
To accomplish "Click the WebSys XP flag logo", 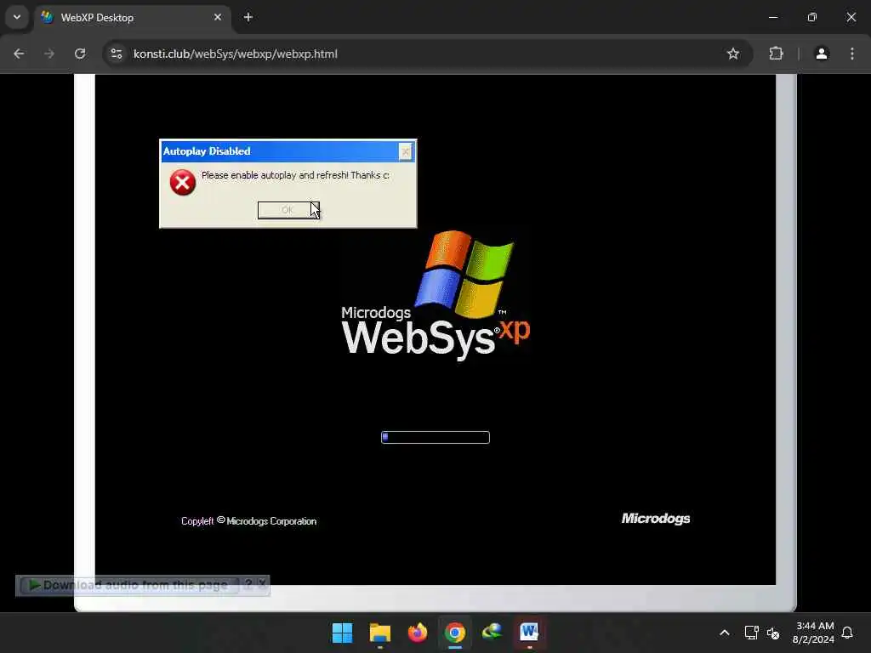I will point(464,274).
